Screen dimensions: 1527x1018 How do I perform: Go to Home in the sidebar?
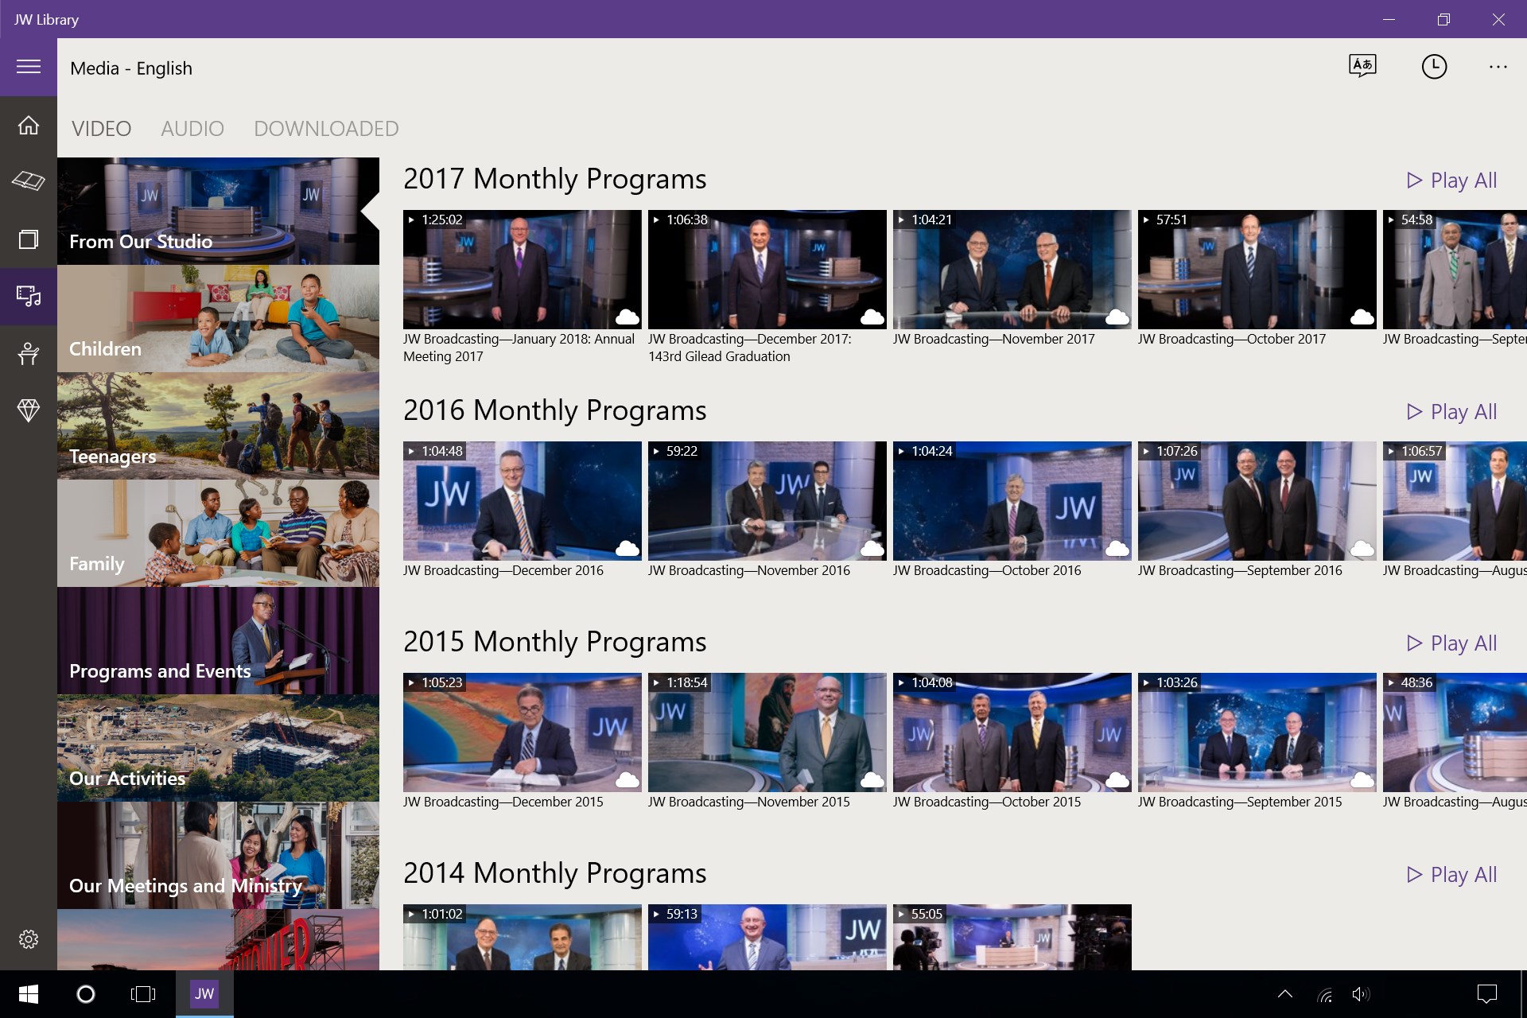[29, 126]
